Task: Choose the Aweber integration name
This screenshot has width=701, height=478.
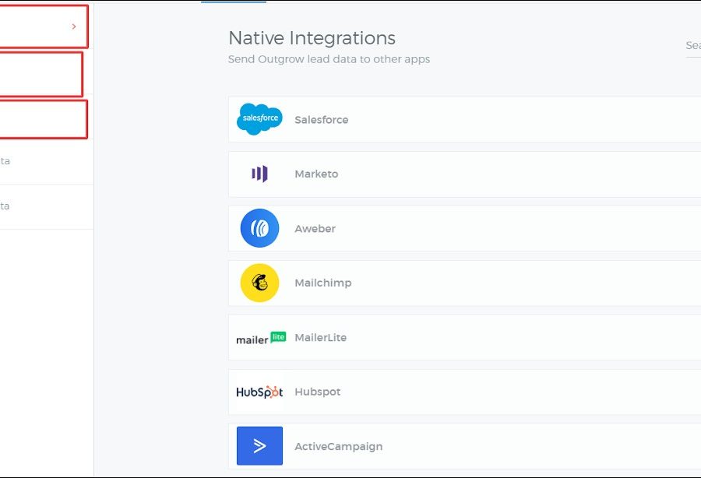Action: [315, 229]
